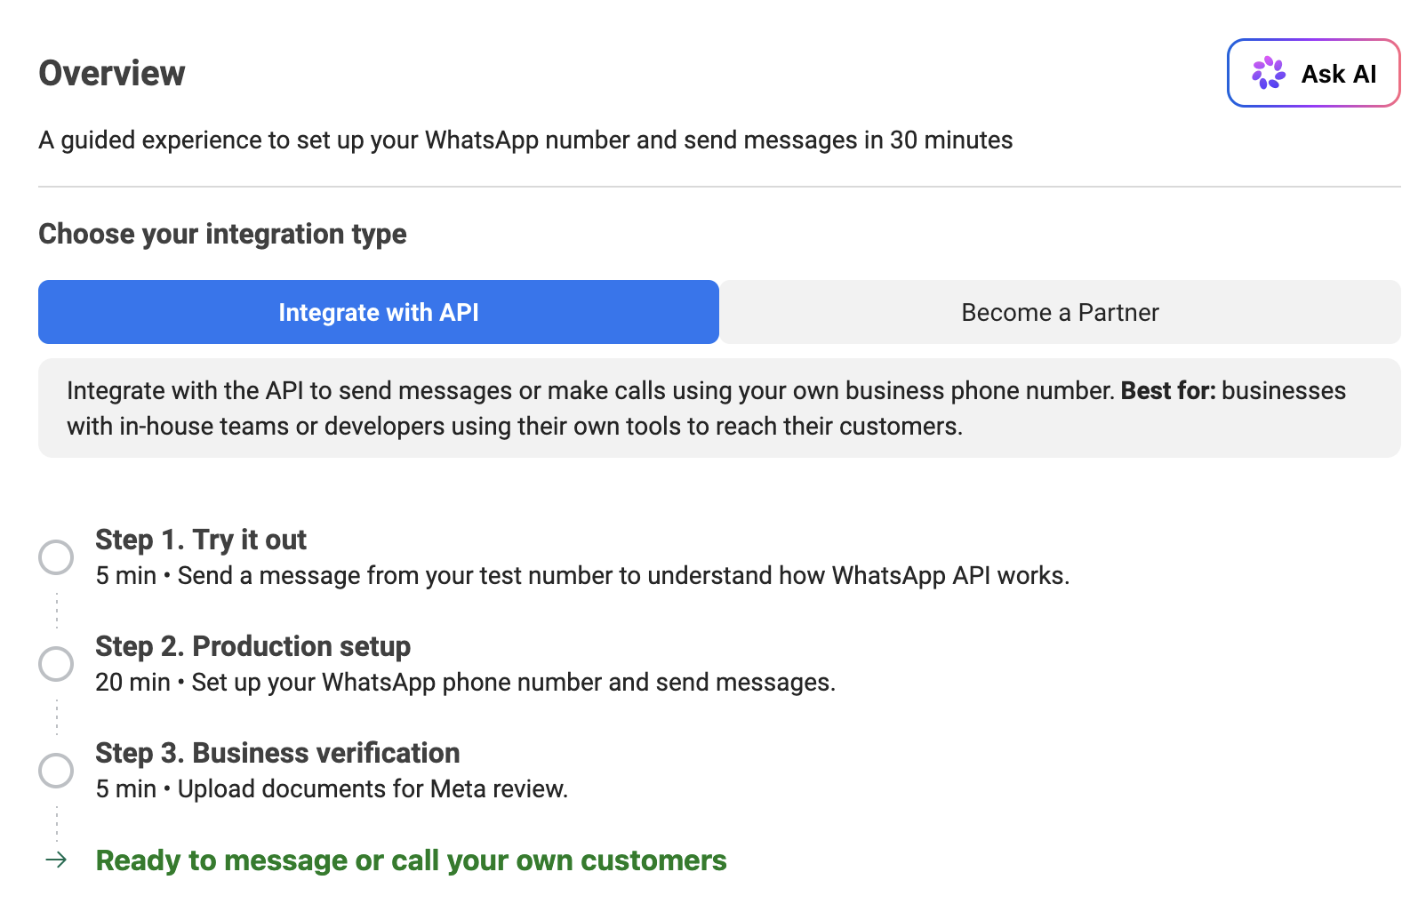
Task: Click the purple sparkle icon in Ask AI
Action: (1269, 73)
